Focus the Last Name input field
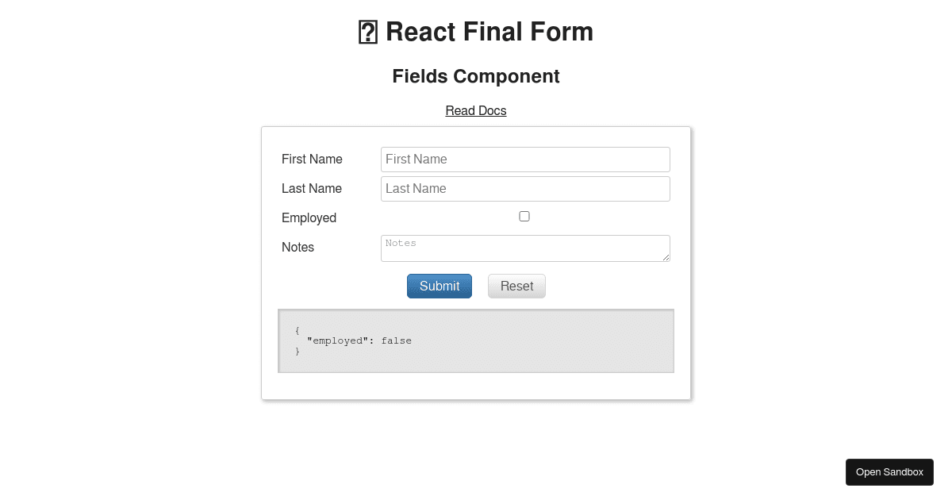Viewport: 952px width, 500px height. point(524,188)
